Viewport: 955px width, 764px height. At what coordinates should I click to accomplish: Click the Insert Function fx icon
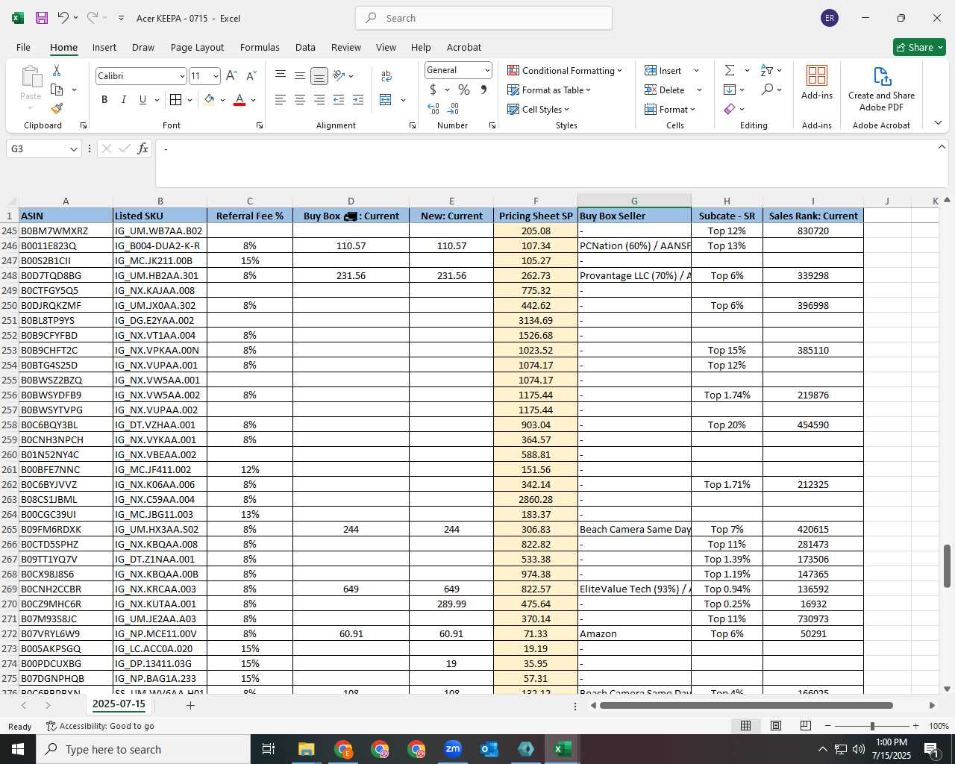[143, 148]
